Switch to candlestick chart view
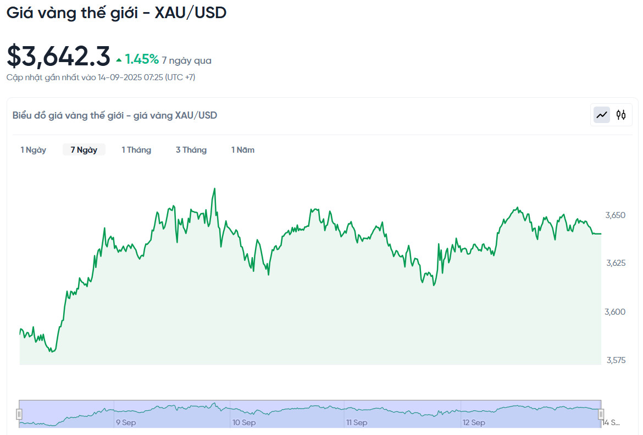The image size is (643, 435). tap(622, 115)
